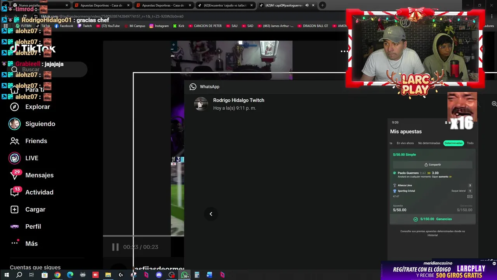
Task: Click the browser address bar URL
Action: click(113, 16)
